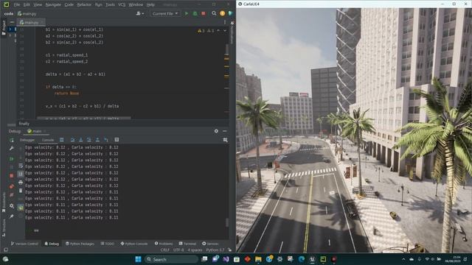Open Debug panel settings gear
472x265 pixels.
216,131
